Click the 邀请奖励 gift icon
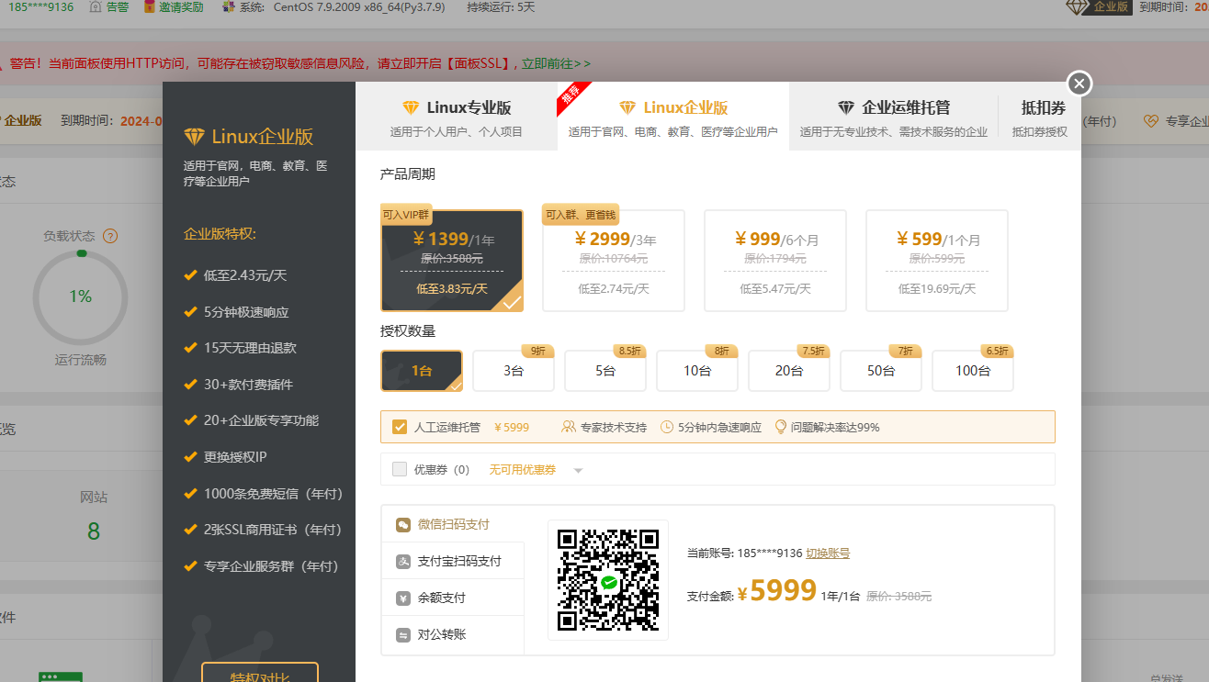The height and width of the screenshot is (682, 1209). [150, 6]
